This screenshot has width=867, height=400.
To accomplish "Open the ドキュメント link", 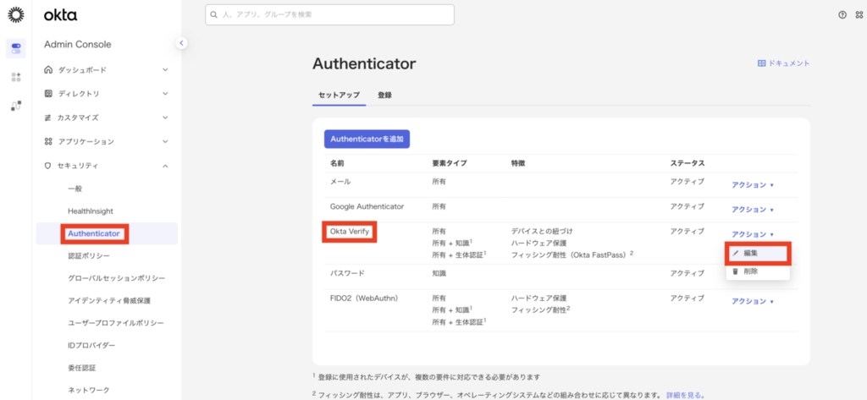I will pyautogui.click(x=783, y=63).
